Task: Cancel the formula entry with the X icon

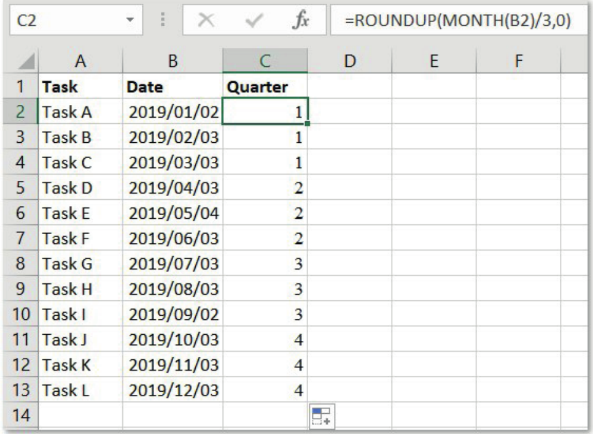Action: click(206, 20)
